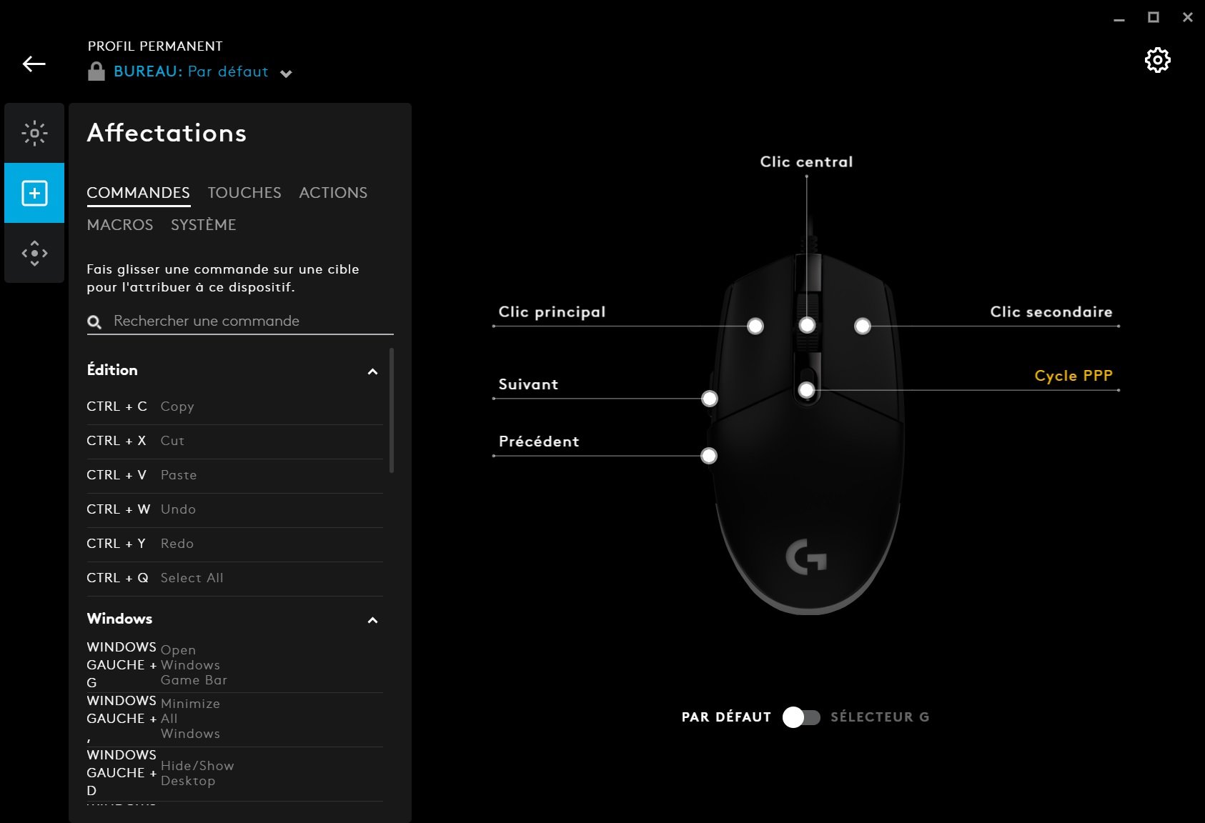The width and height of the screenshot is (1205, 823).
Task: Select the Clic central button marker
Action: pos(807,326)
